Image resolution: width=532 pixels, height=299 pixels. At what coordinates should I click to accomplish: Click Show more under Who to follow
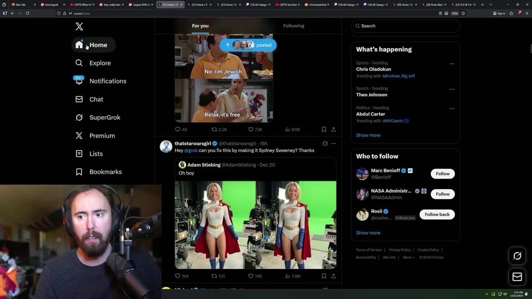368,233
